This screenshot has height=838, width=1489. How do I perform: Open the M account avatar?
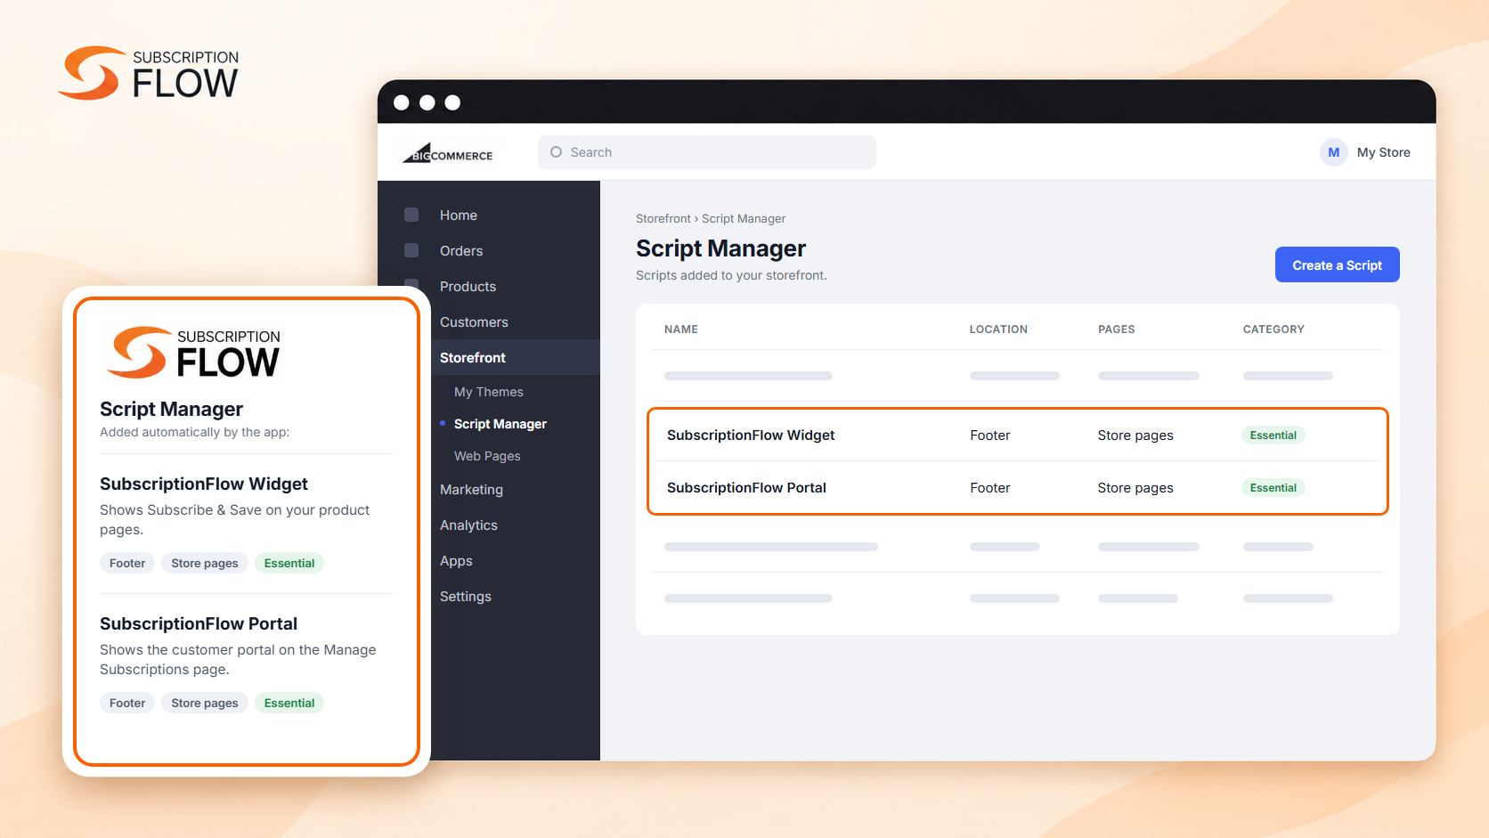(1333, 152)
